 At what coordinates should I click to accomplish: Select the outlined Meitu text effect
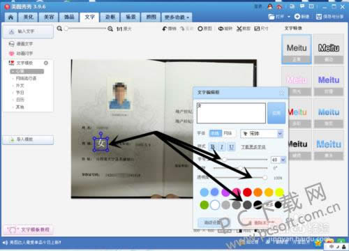[329, 49]
